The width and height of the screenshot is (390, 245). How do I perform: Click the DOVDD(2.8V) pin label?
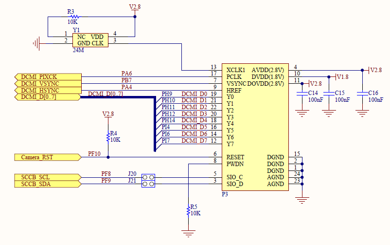pos(266,83)
